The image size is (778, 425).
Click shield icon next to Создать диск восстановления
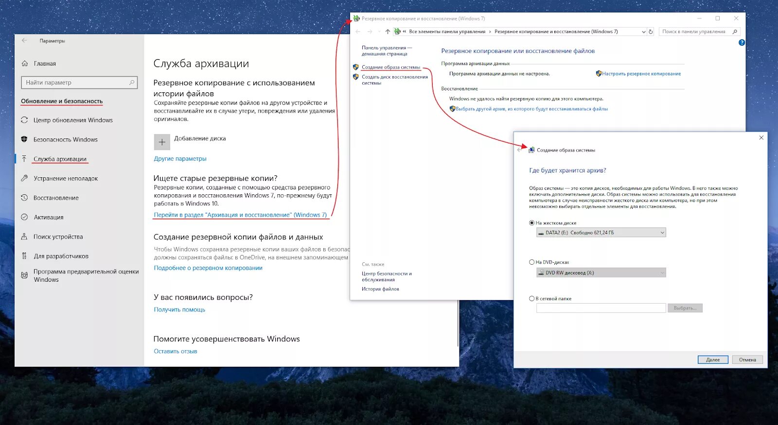pyautogui.click(x=356, y=77)
